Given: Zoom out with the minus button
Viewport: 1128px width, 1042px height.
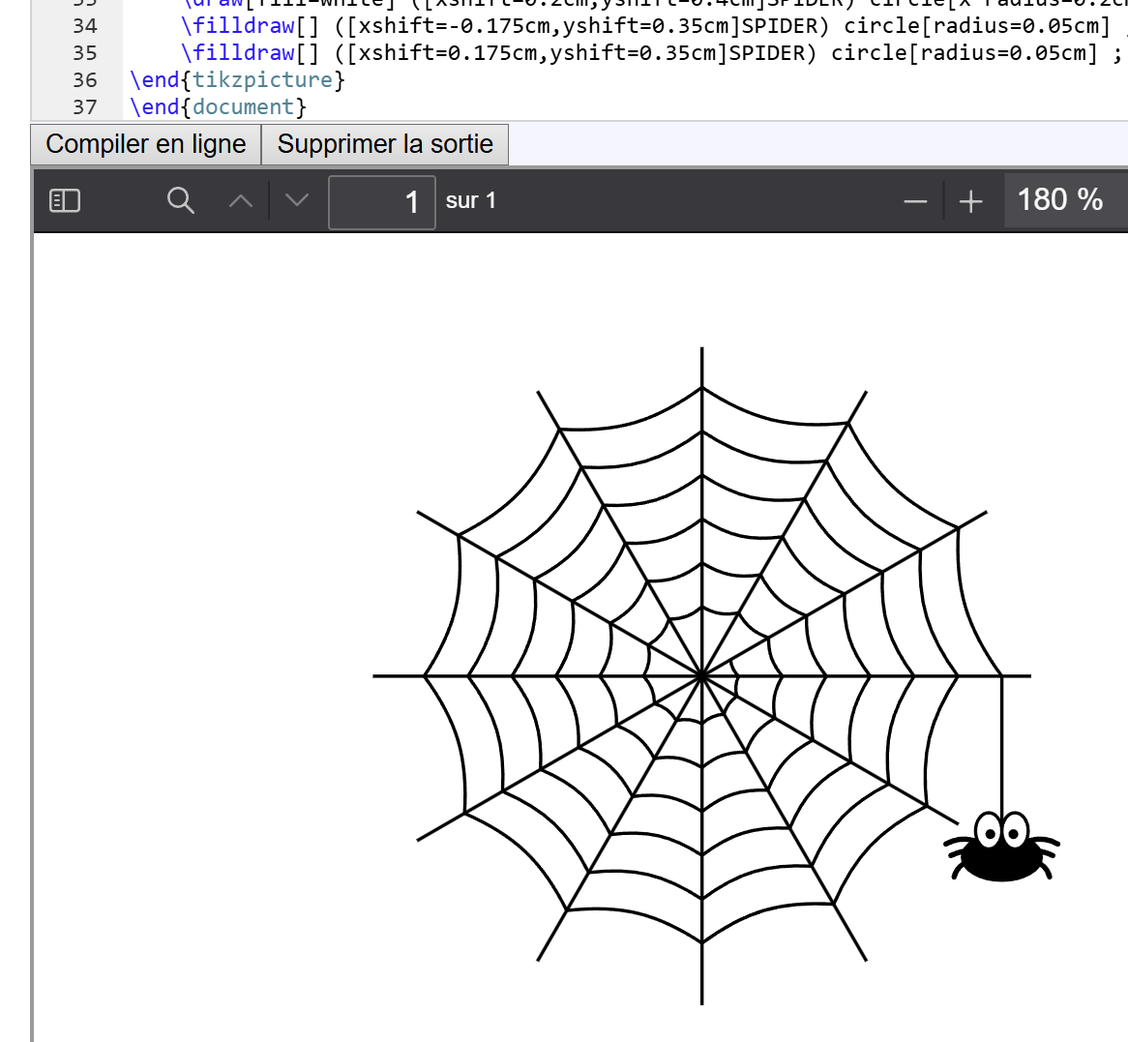Looking at the screenshot, I should coord(915,201).
